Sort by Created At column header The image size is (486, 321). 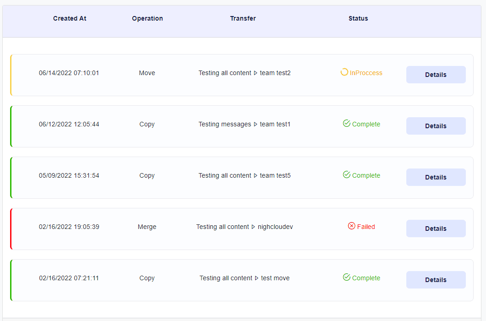coord(70,19)
